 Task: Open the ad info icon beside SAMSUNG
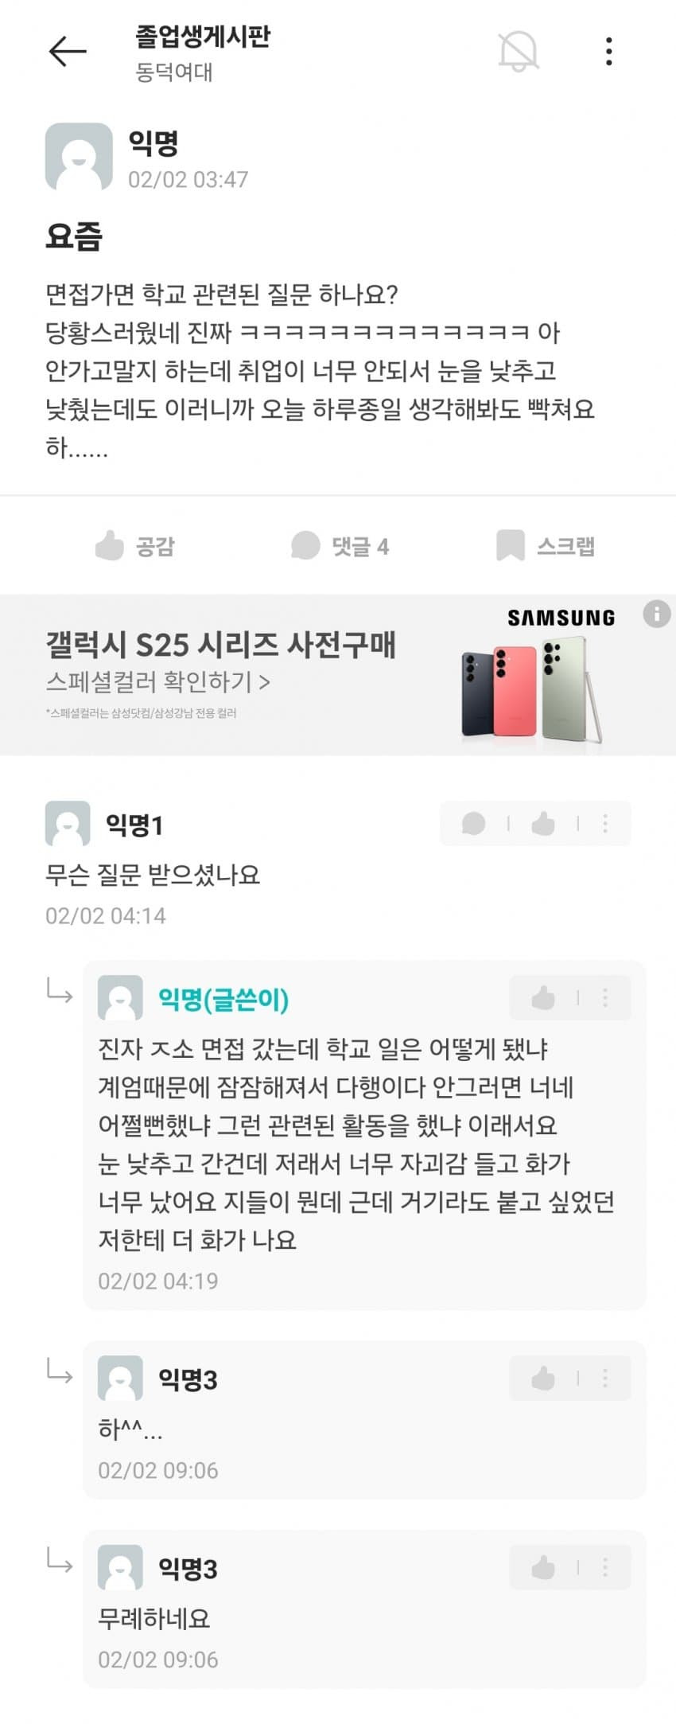(656, 614)
